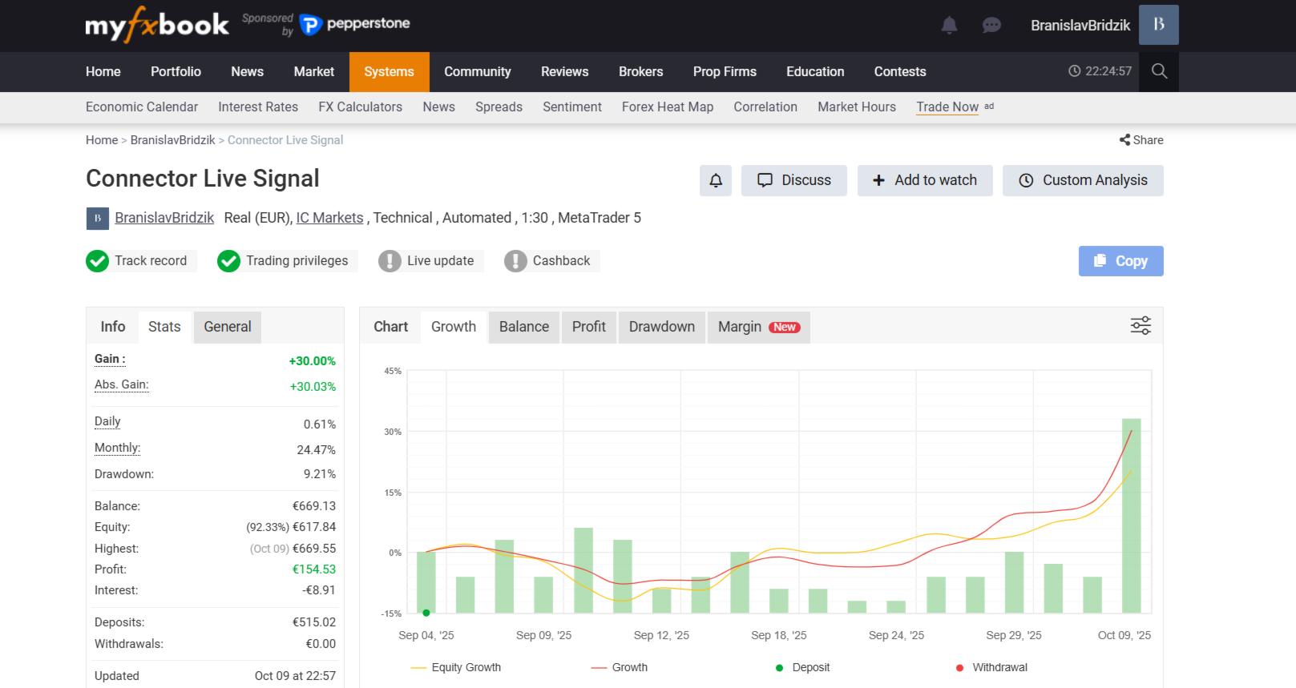Viewport: 1296px width, 688px height.
Task: Click the Abs. Gain stat label
Action: pyautogui.click(x=122, y=384)
